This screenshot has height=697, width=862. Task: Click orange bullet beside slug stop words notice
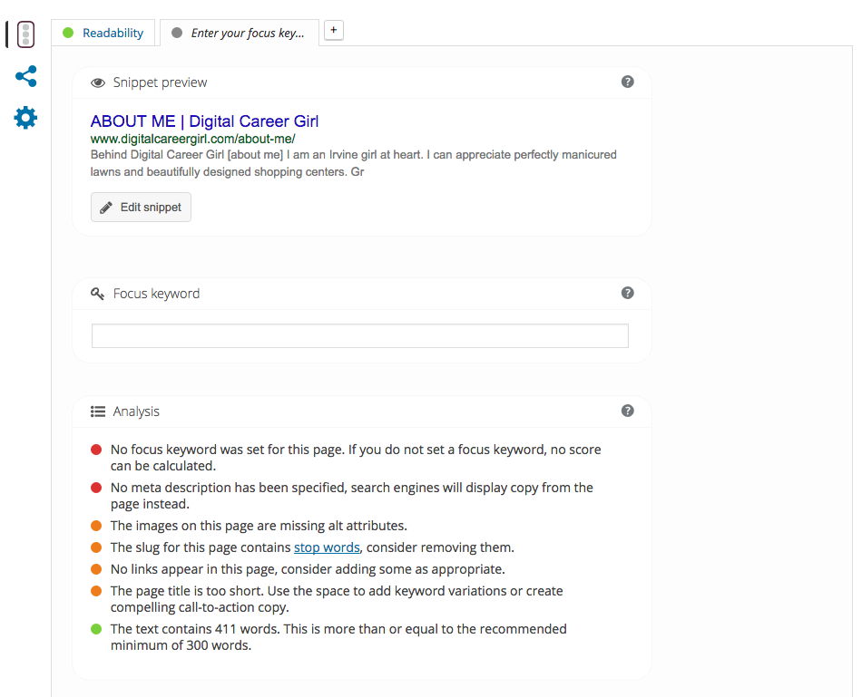pos(96,547)
